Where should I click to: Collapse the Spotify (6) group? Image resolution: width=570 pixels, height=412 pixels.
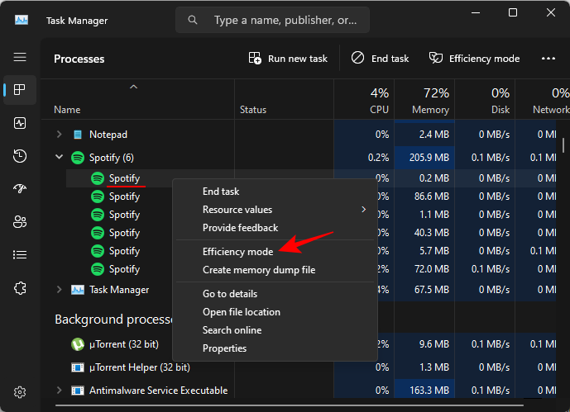tap(60, 157)
